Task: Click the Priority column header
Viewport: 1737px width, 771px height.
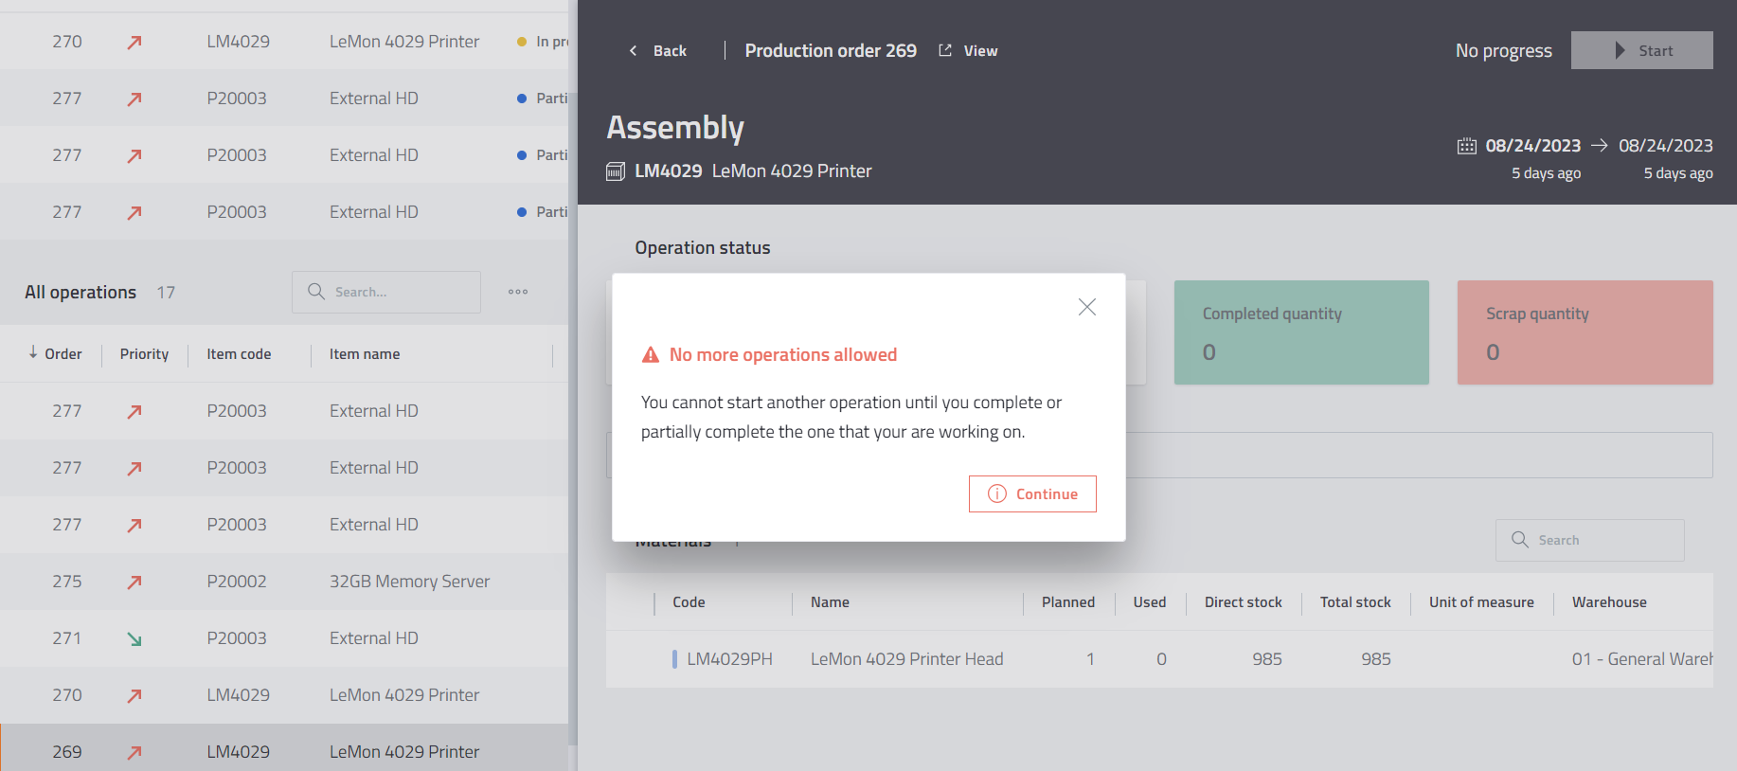Action: click(x=144, y=354)
